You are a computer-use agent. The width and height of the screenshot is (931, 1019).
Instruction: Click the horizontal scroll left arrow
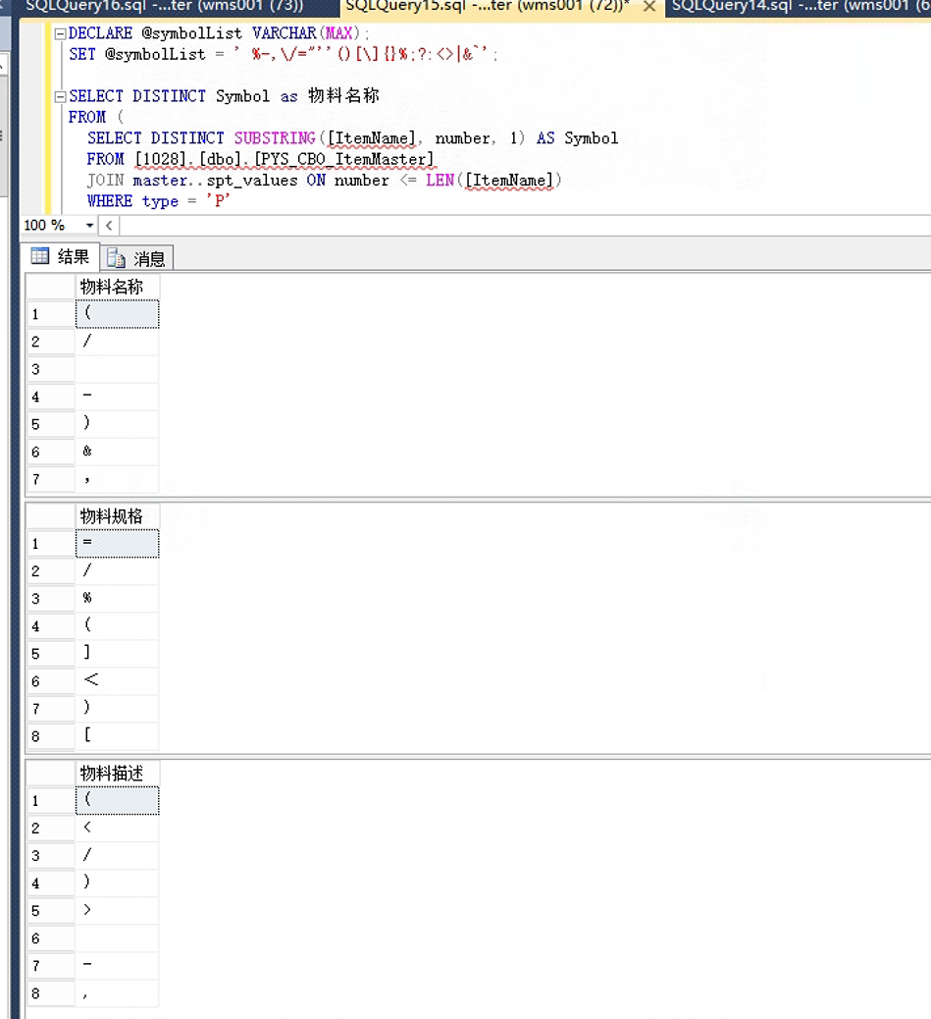[109, 226]
